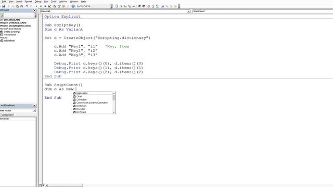Click the Uncomment Block icon
333x187 pixels.
[157, 6]
